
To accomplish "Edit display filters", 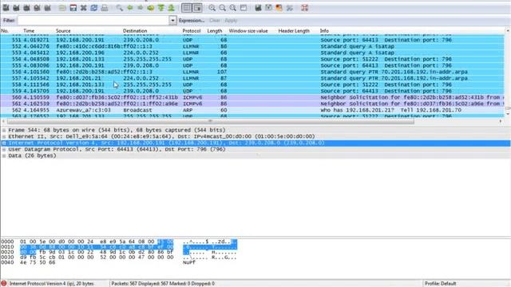I will tap(268, 8).
